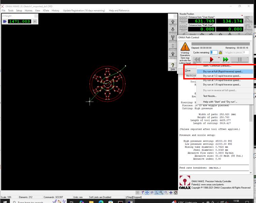
Task: Open Pause button dropdown arrow
Action: point(248,58)
